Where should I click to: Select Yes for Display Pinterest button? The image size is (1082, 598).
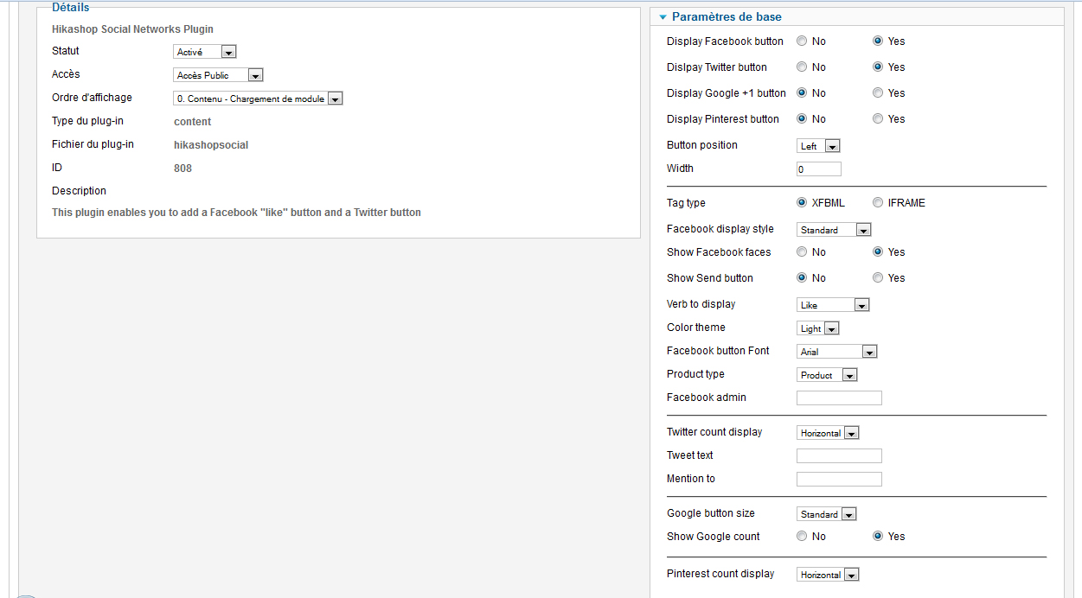pyautogui.click(x=878, y=118)
